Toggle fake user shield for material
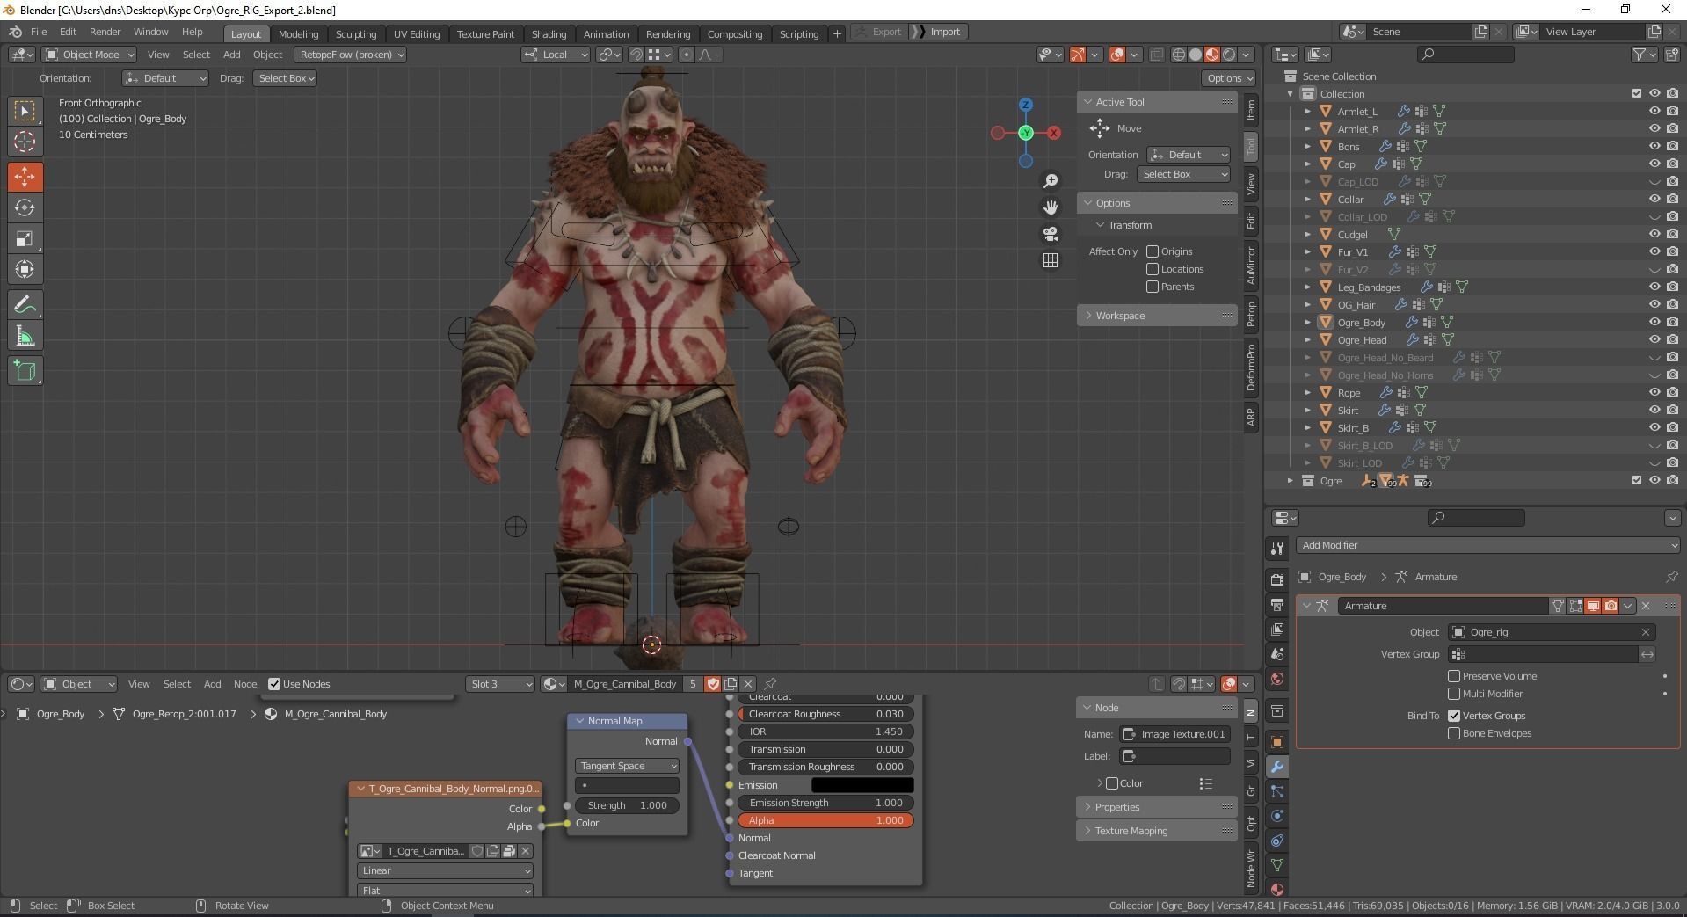This screenshot has height=917, width=1687. (x=713, y=684)
